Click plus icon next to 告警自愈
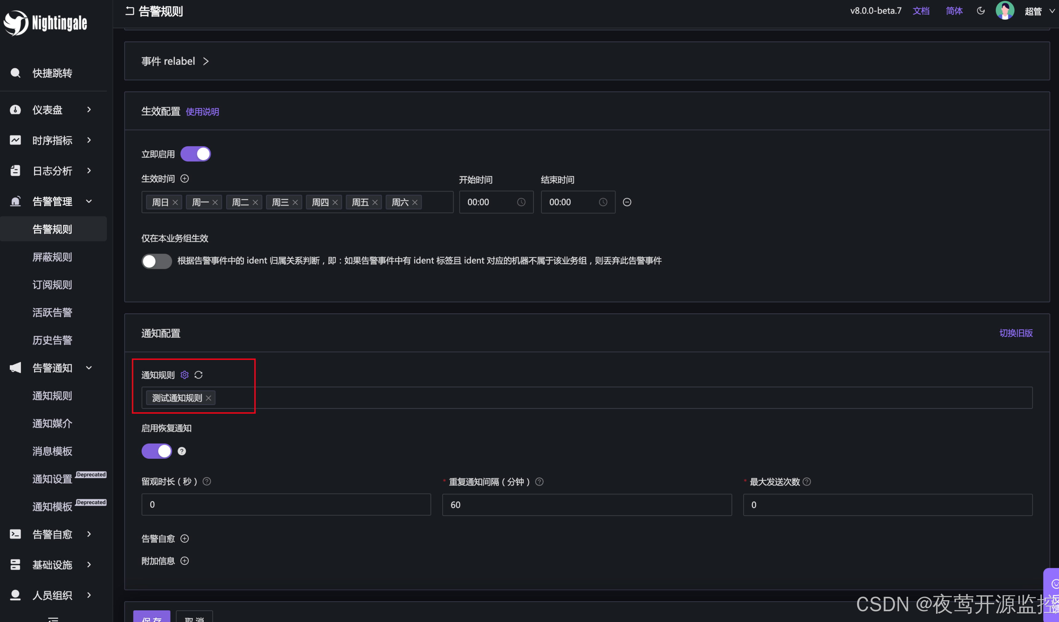1059x622 pixels. pos(184,538)
